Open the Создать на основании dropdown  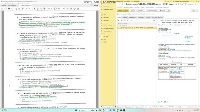pos(152,11)
